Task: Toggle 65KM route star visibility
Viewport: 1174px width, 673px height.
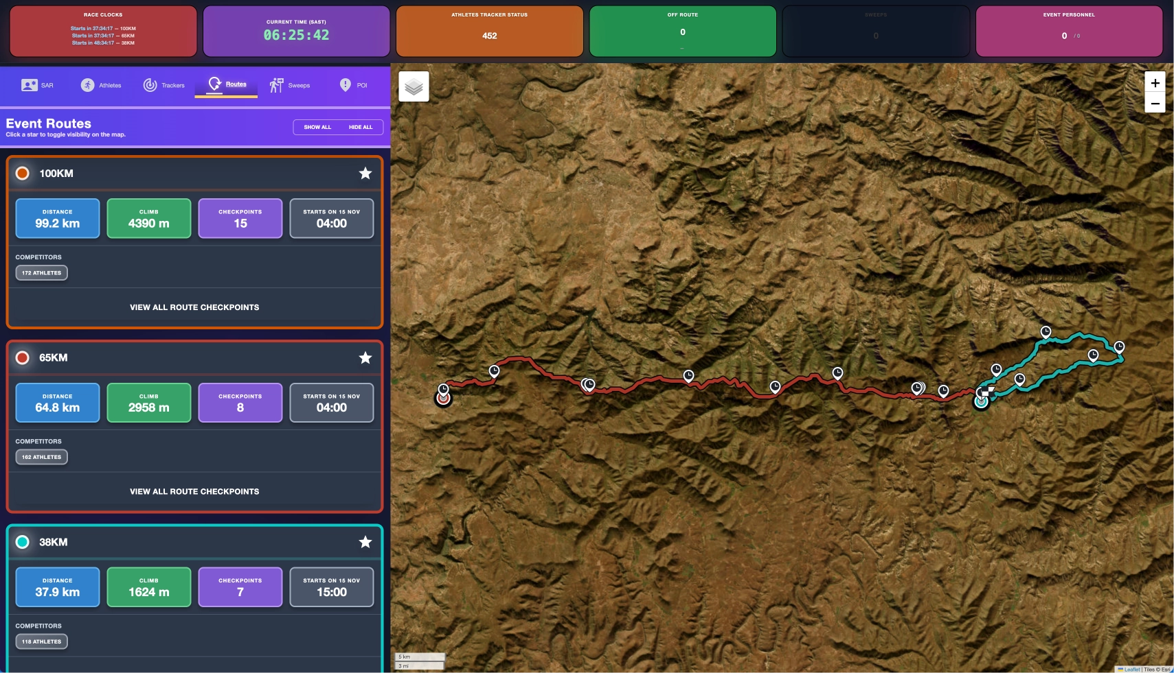Action: coord(365,358)
